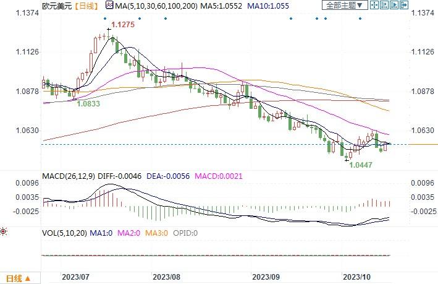438x284 pixels.
Task: Click the last blue event dot near October
Action: click(x=360, y=19)
